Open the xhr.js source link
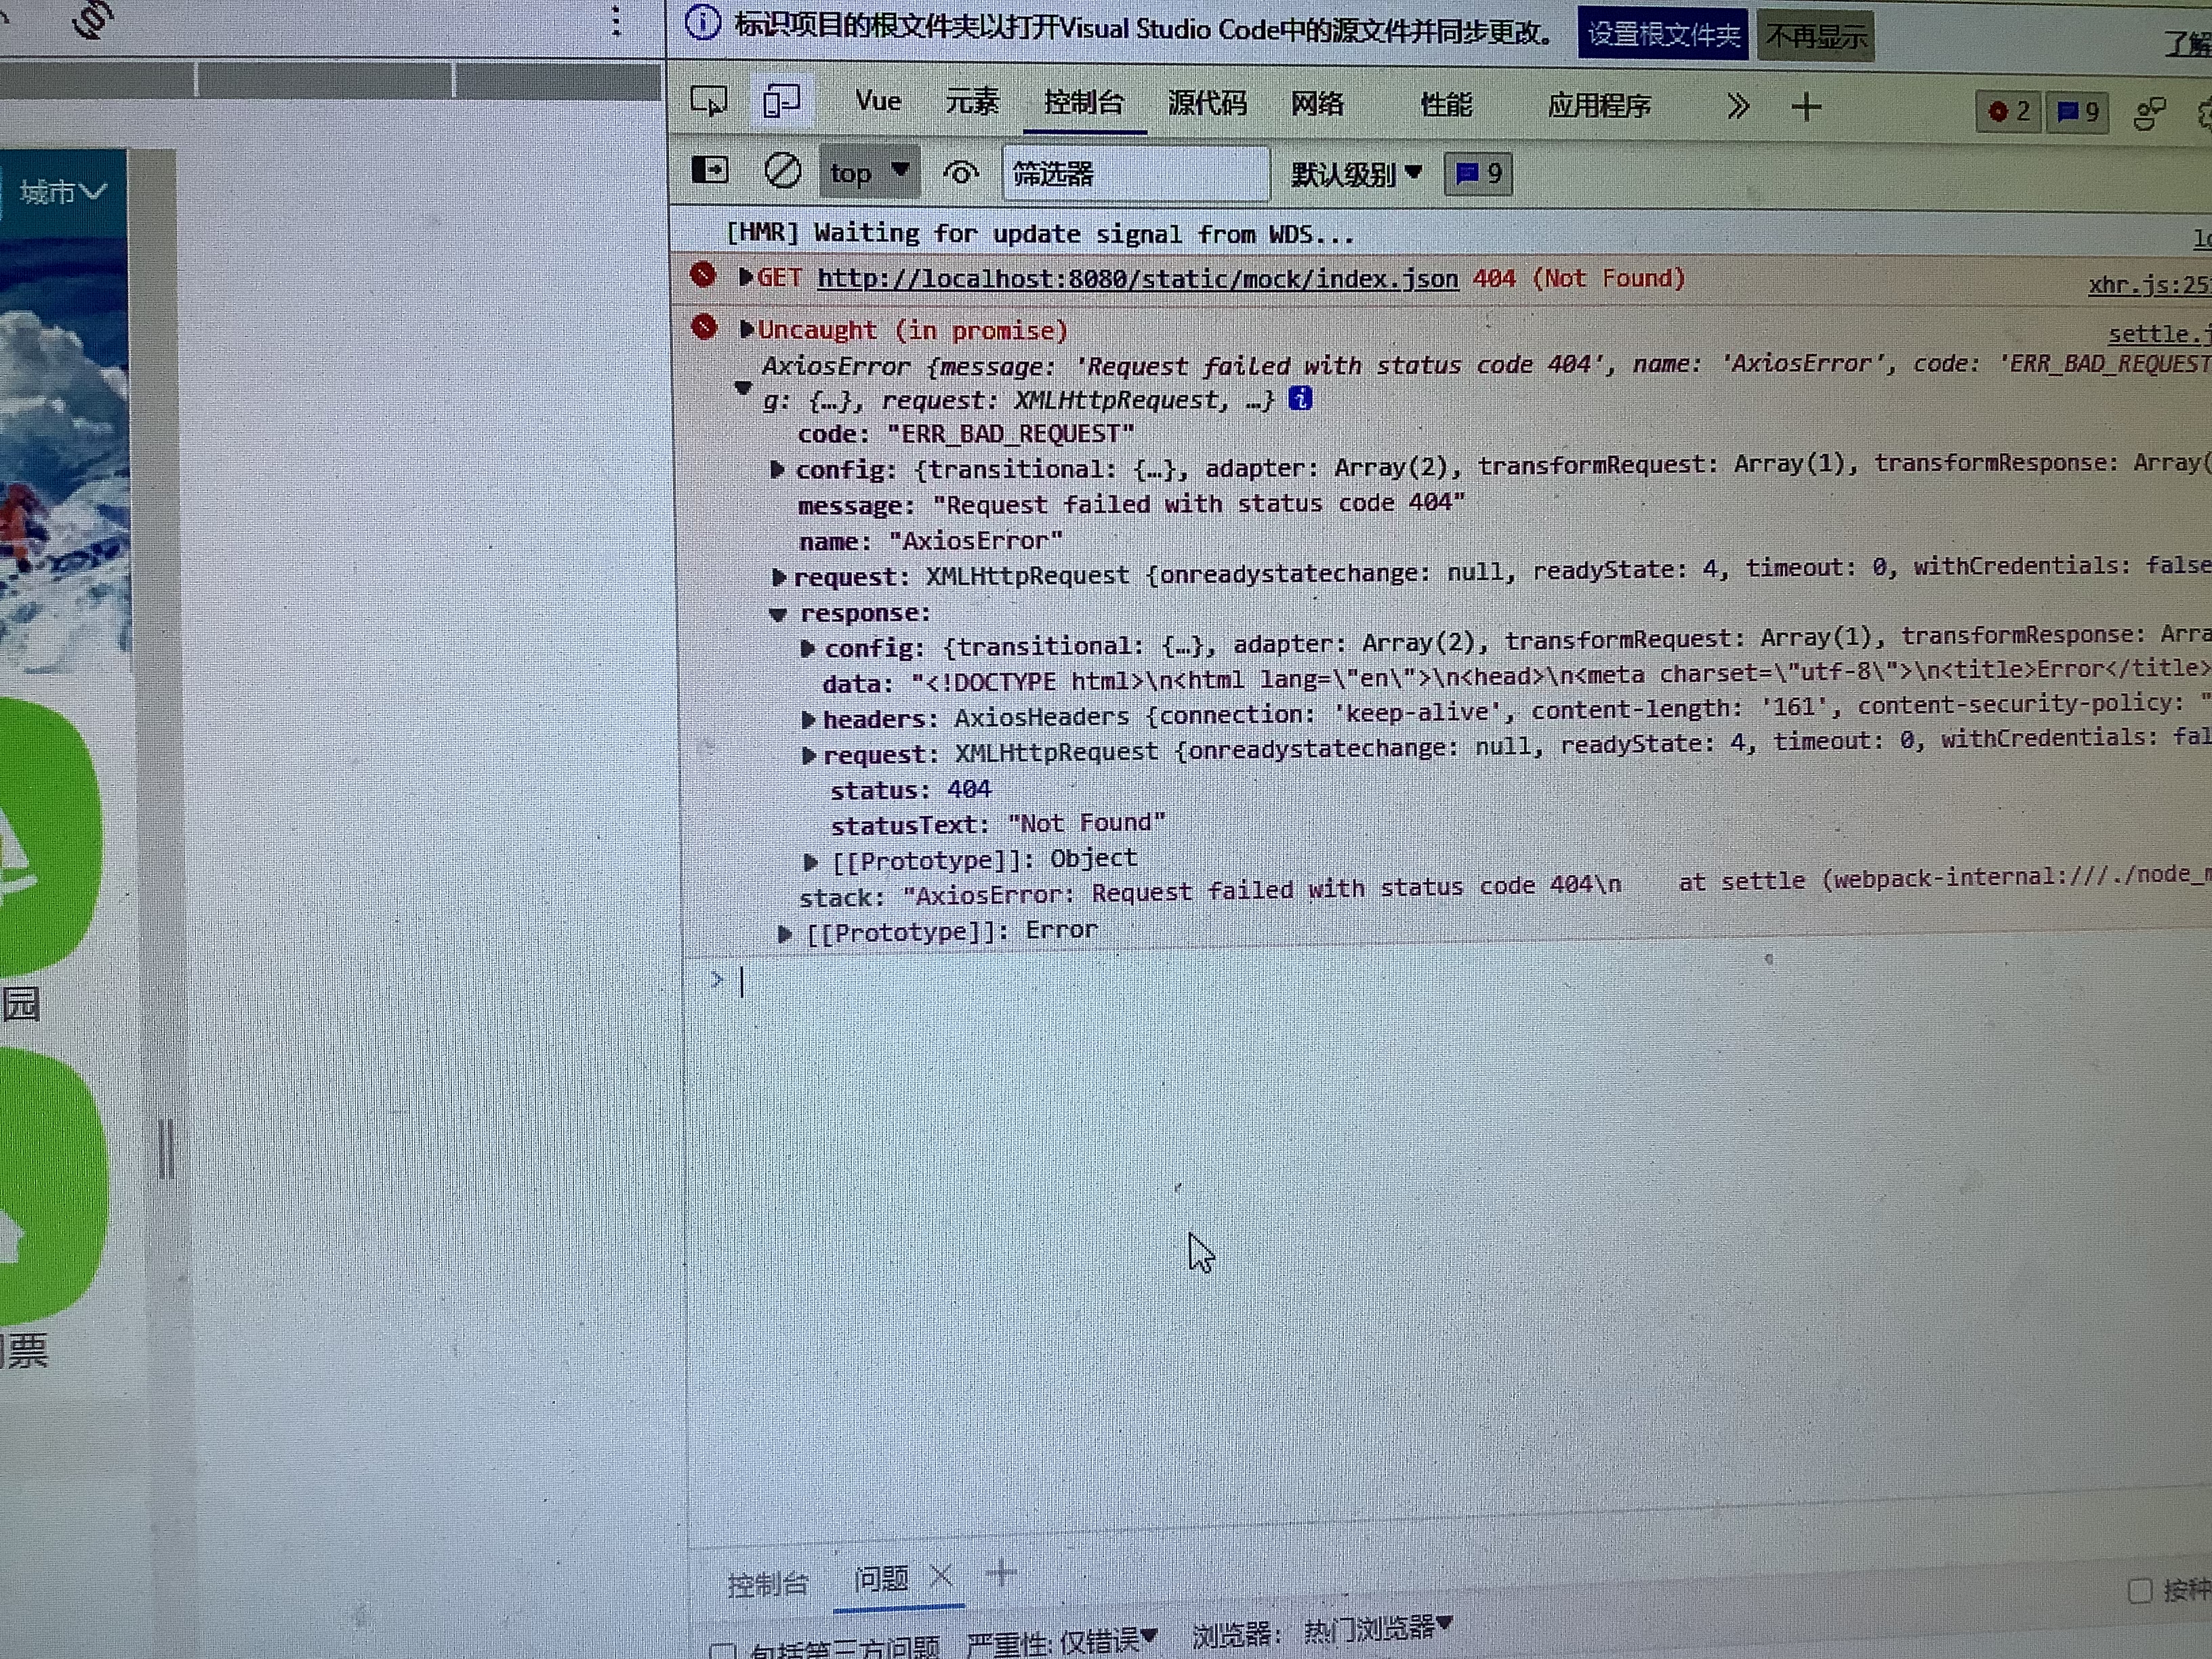Viewport: 2212px width, 1659px height. [2150, 285]
